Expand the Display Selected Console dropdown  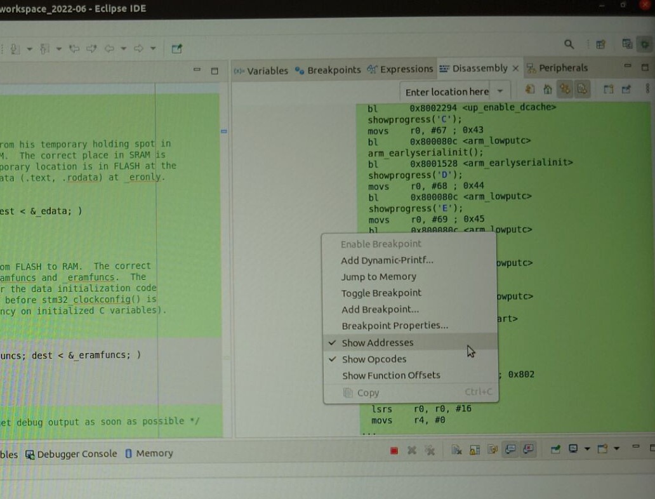point(586,449)
